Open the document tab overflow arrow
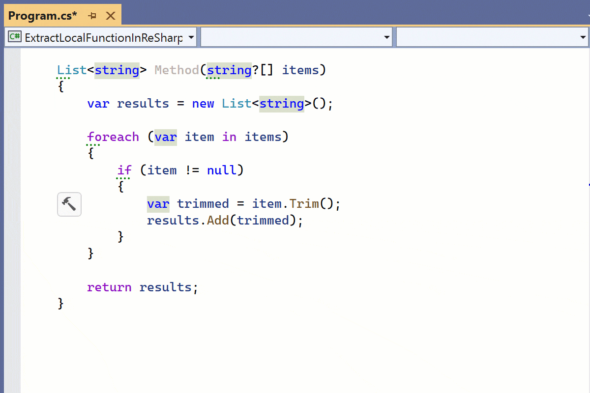This screenshot has height=393, width=590. [583, 18]
